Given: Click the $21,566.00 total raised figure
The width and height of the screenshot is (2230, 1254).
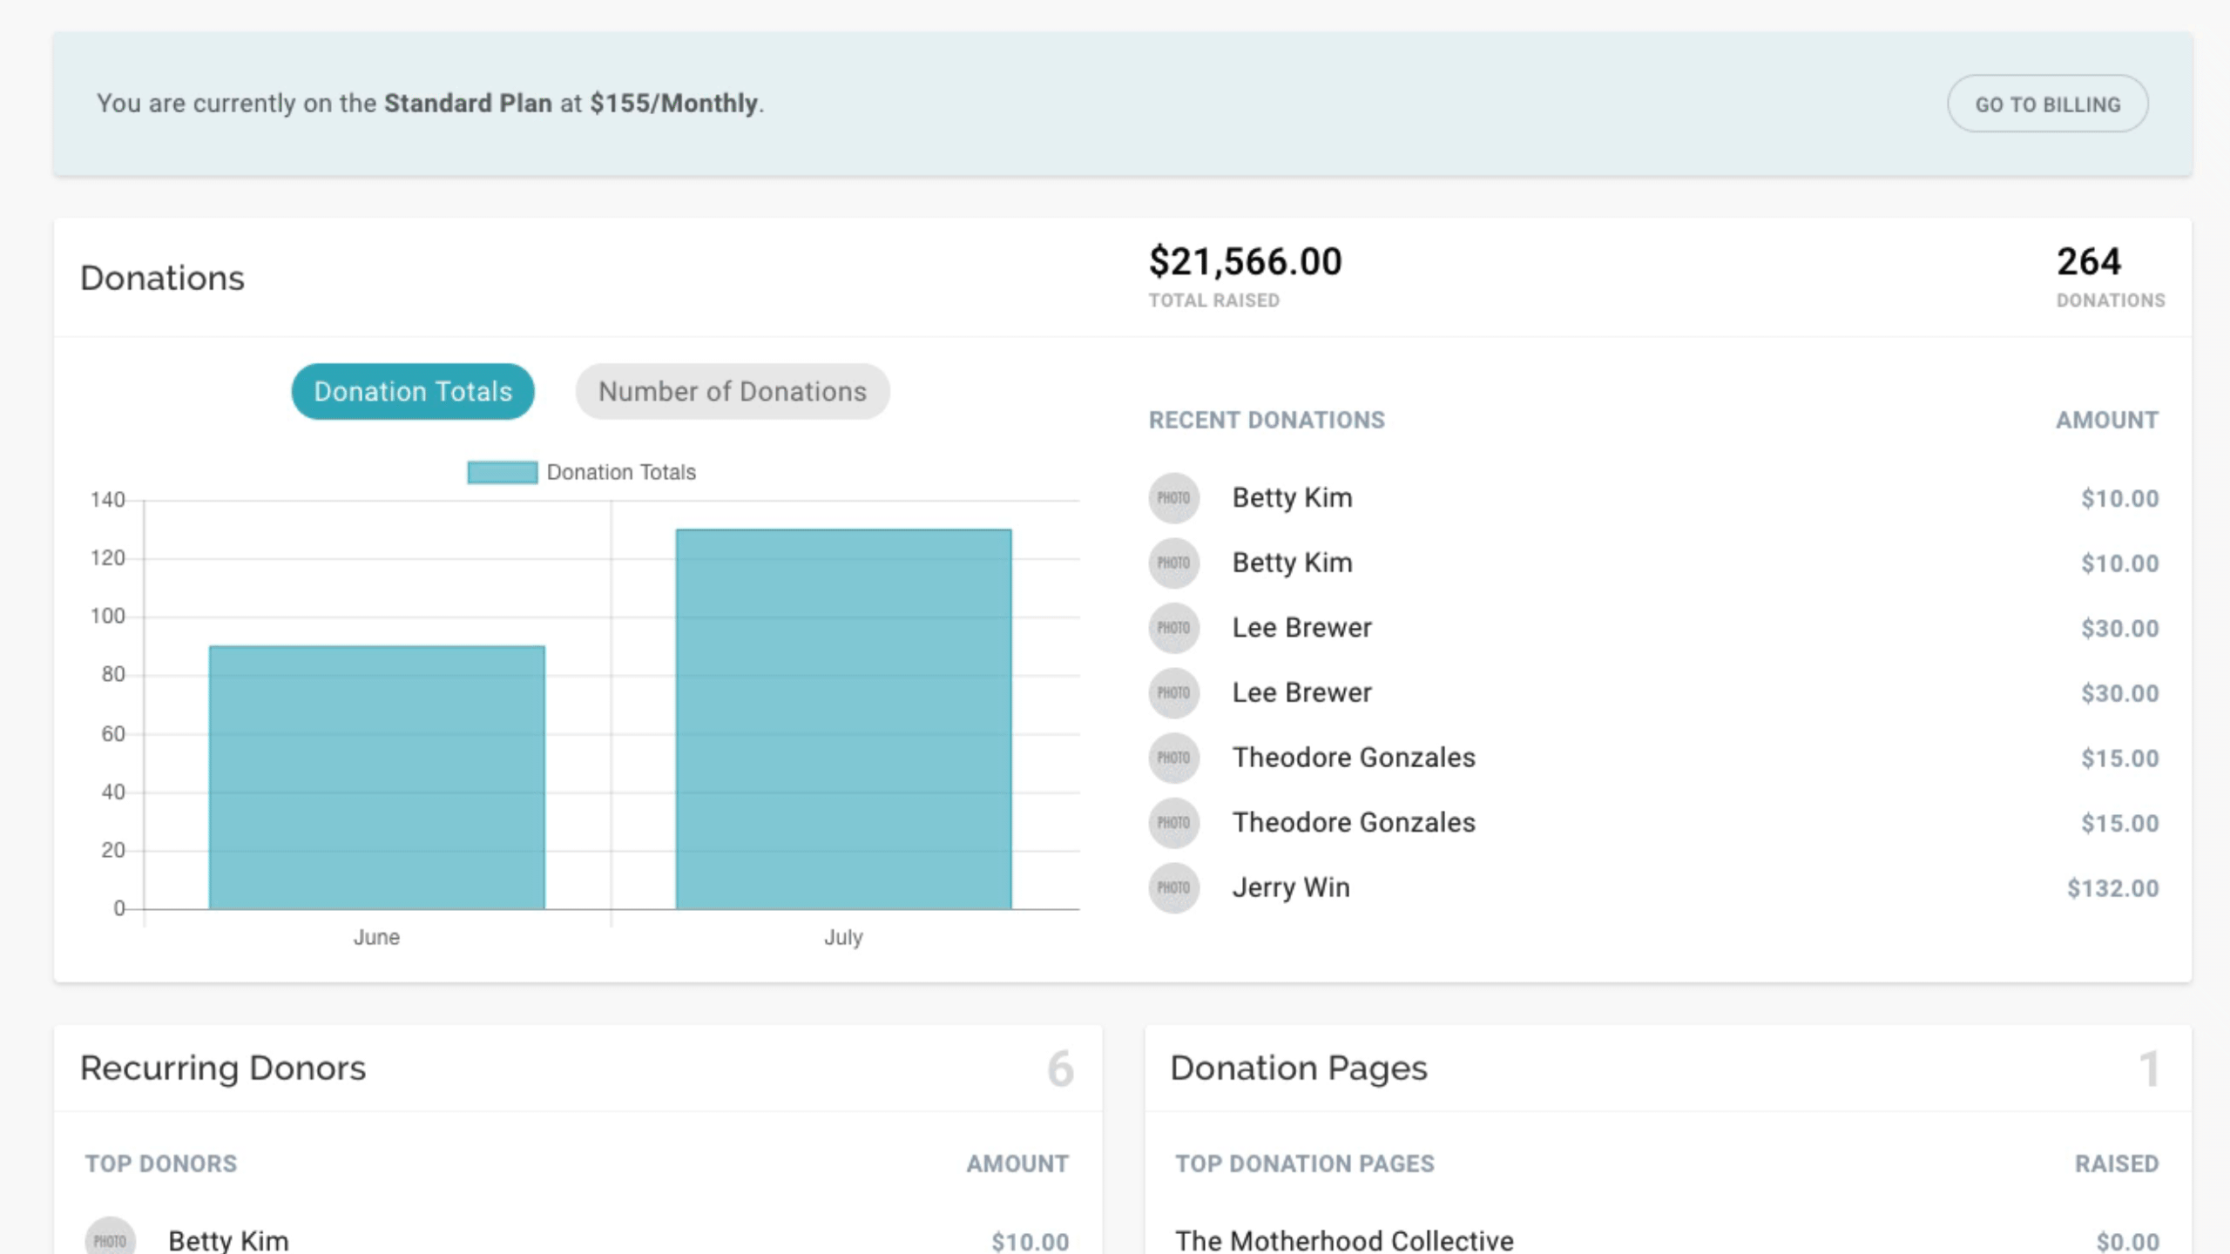Looking at the screenshot, I should pos(1246,262).
